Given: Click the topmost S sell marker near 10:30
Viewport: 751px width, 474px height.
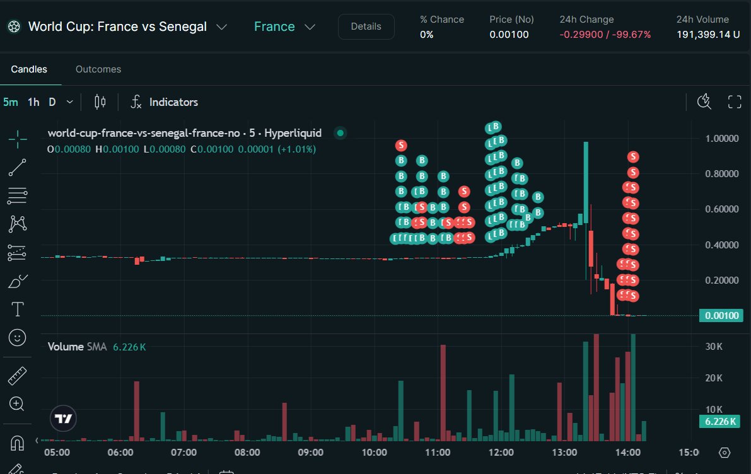Looking at the screenshot, I should pos(401,145).
